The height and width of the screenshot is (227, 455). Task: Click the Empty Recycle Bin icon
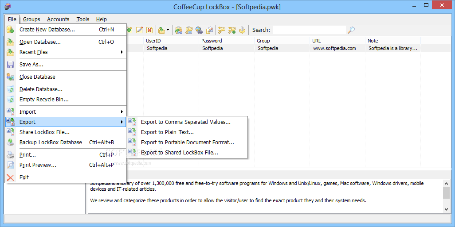click(x=11, y=100)
